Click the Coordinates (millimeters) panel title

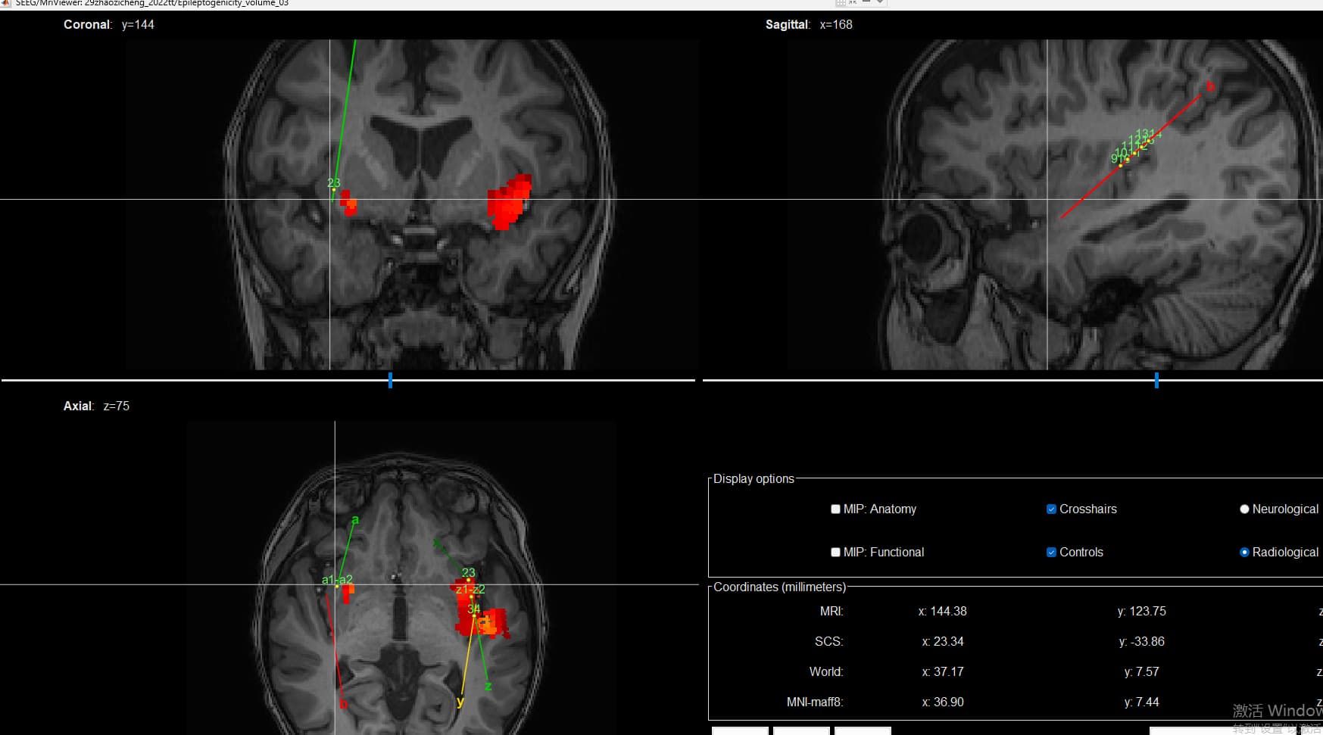click(779, 587)
